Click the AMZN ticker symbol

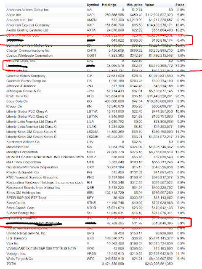point(92,20)
